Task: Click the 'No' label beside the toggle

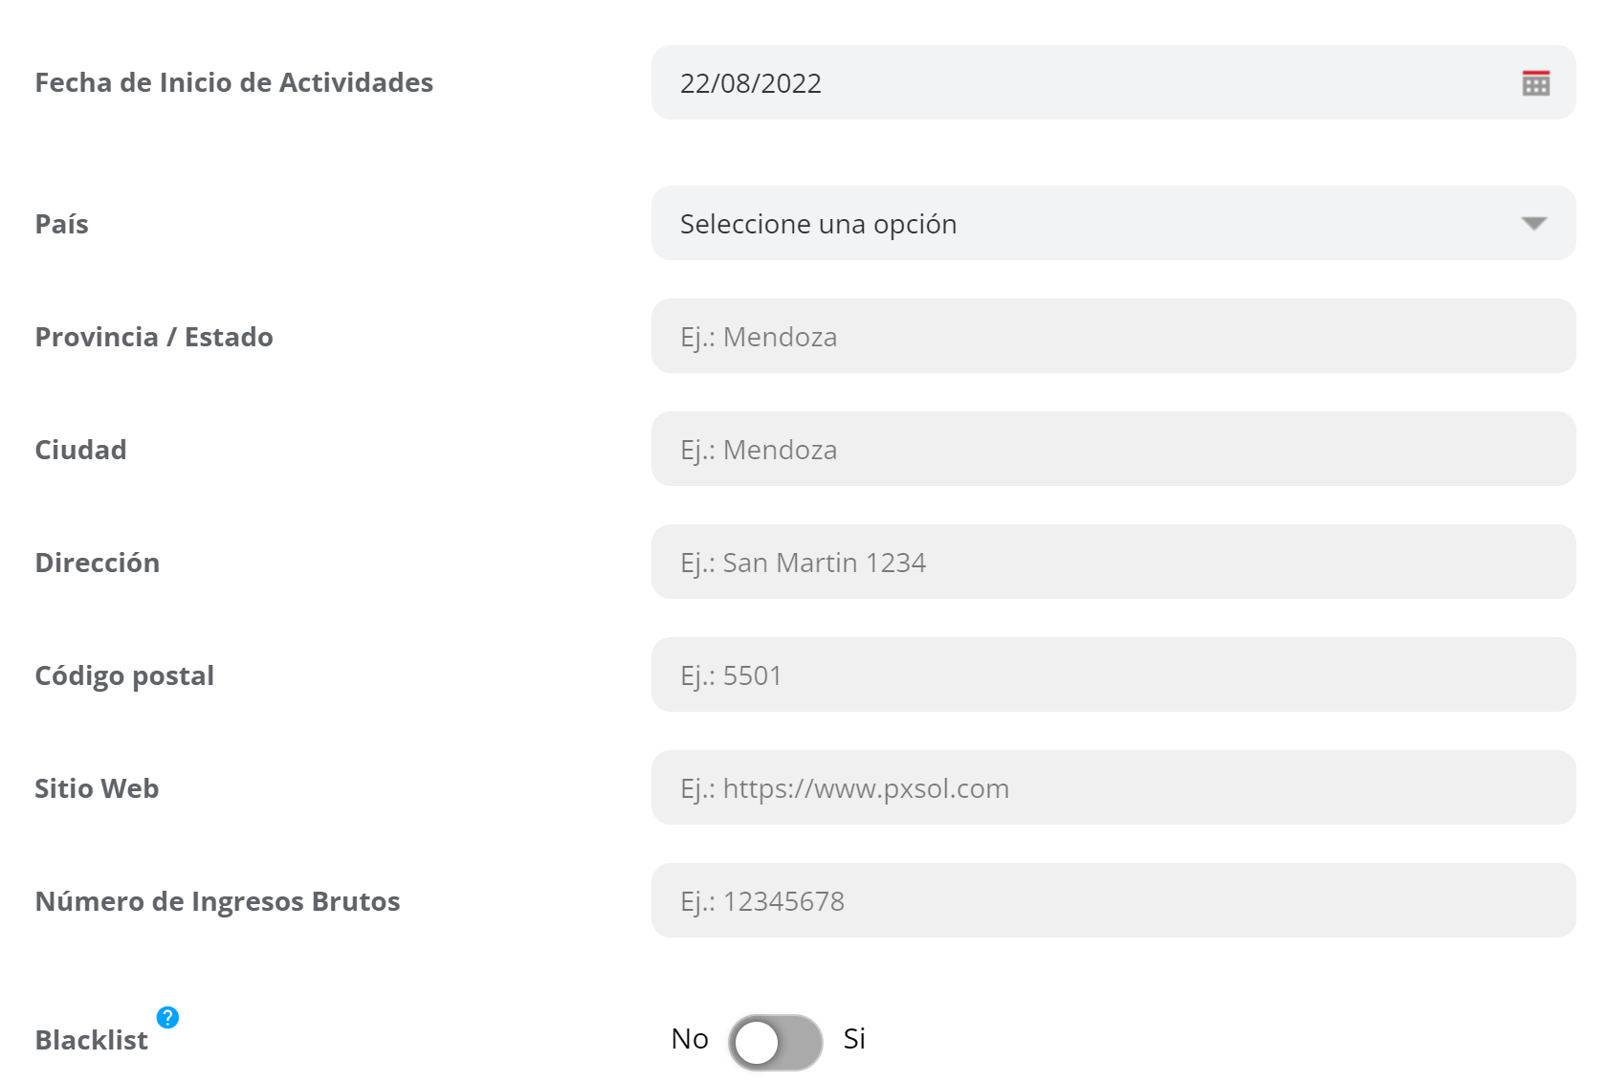Action: coord(689,1037)
